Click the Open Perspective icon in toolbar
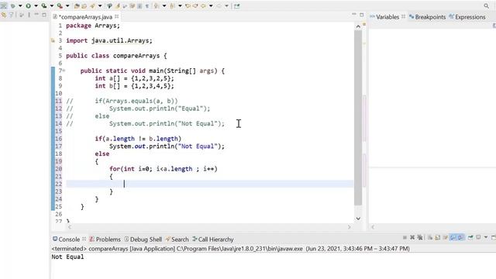Screen dimensions: 496x279 236,6
